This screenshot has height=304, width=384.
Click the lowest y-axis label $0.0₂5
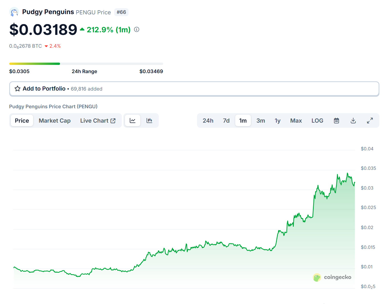[x=368, y=287]
